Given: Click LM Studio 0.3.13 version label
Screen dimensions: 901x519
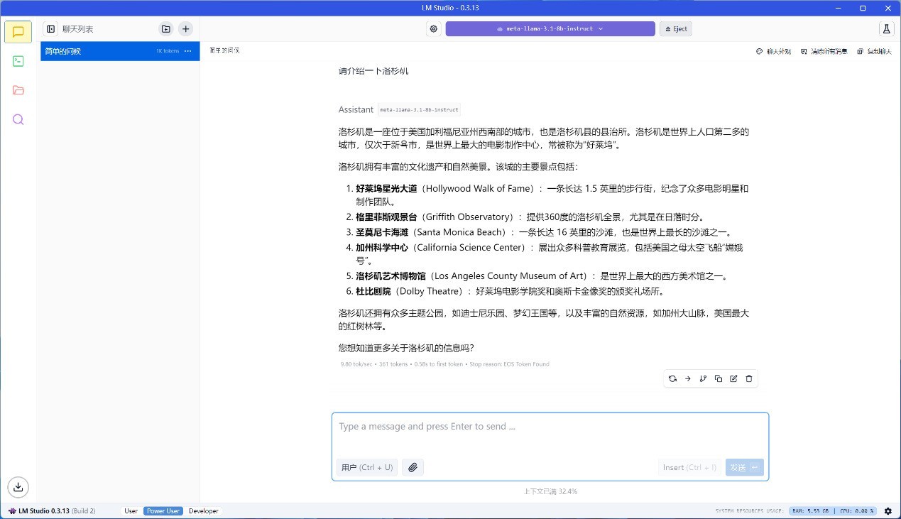Looking at the screenshot, I should tap(51, 511).
